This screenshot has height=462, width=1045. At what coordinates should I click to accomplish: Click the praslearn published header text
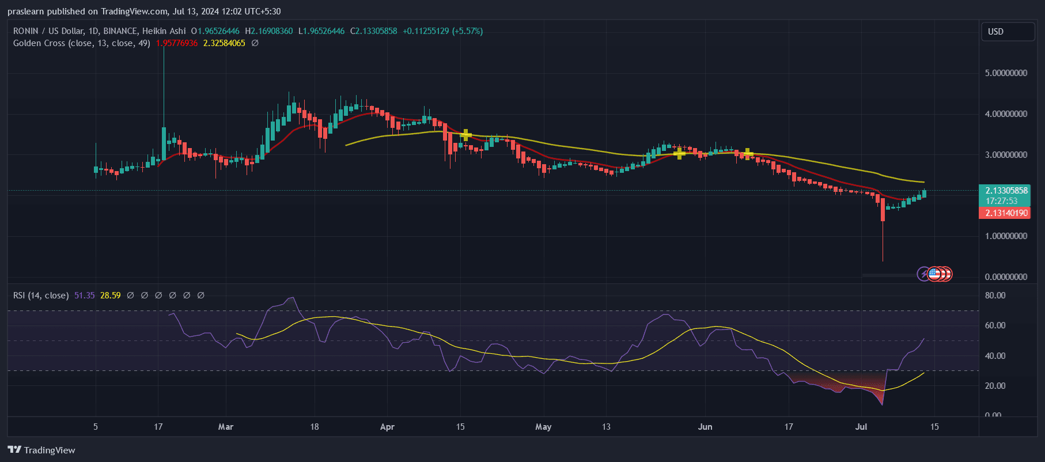[144, 12]
